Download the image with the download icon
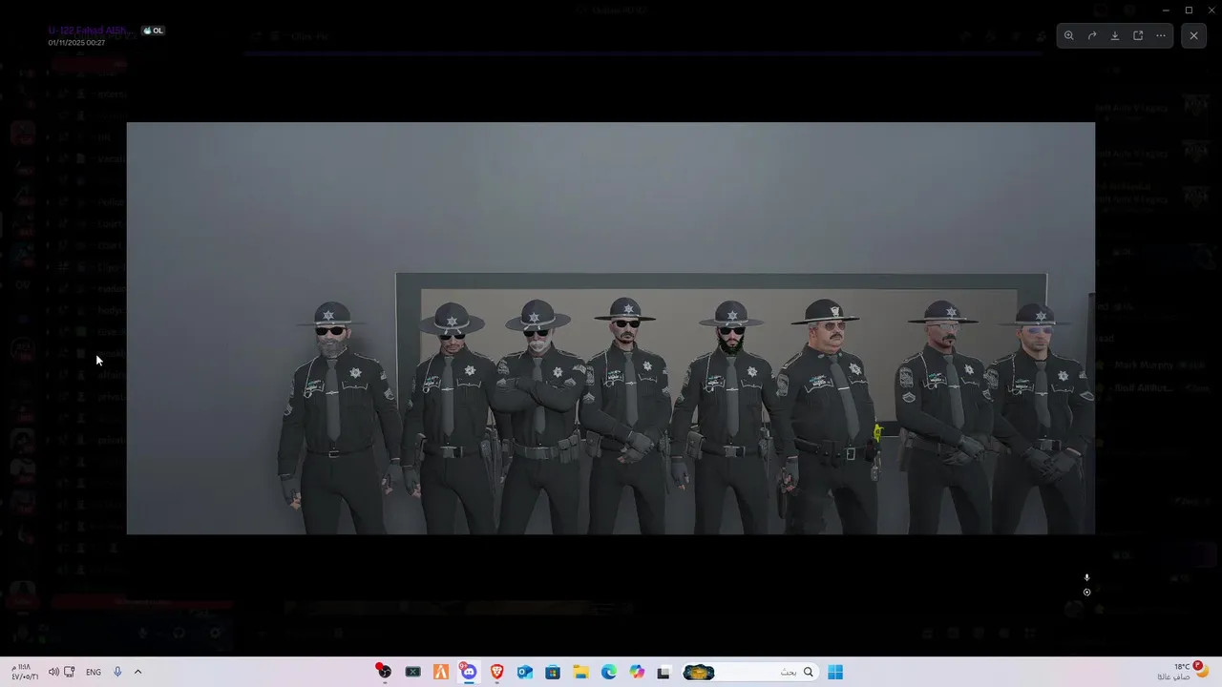The width and height of the screenshot is (1222, 687). tap(1115, 35)
